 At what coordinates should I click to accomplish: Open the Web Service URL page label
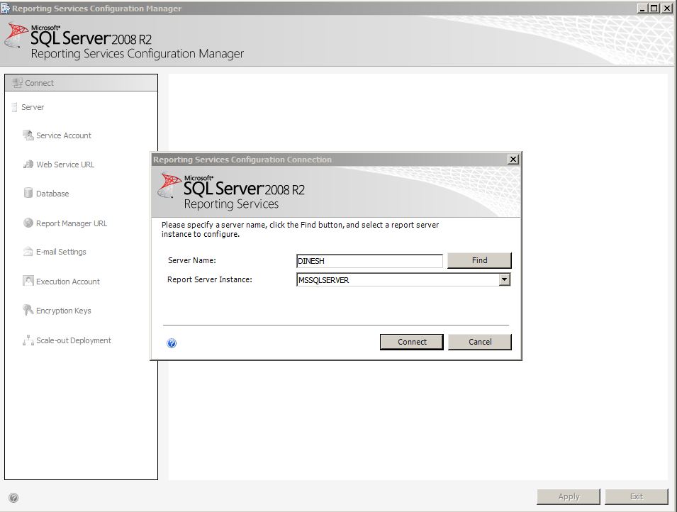point(65,165)
